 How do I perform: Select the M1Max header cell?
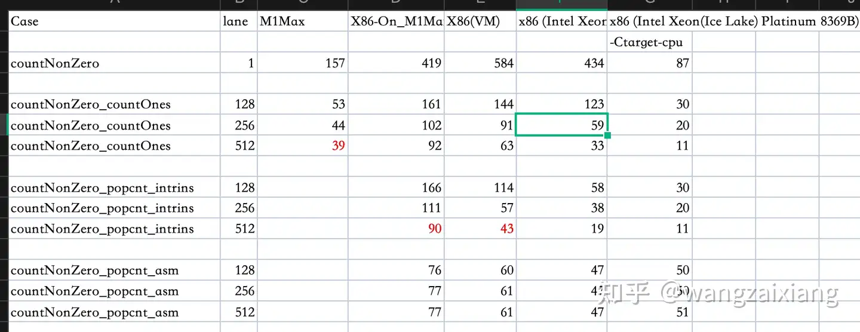[303, 21]
